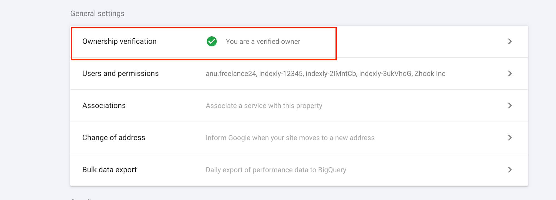Viewport: 556px width, 200px height.
Task: Open Change of address chevron arrow
Action: (x=510, y=138)
